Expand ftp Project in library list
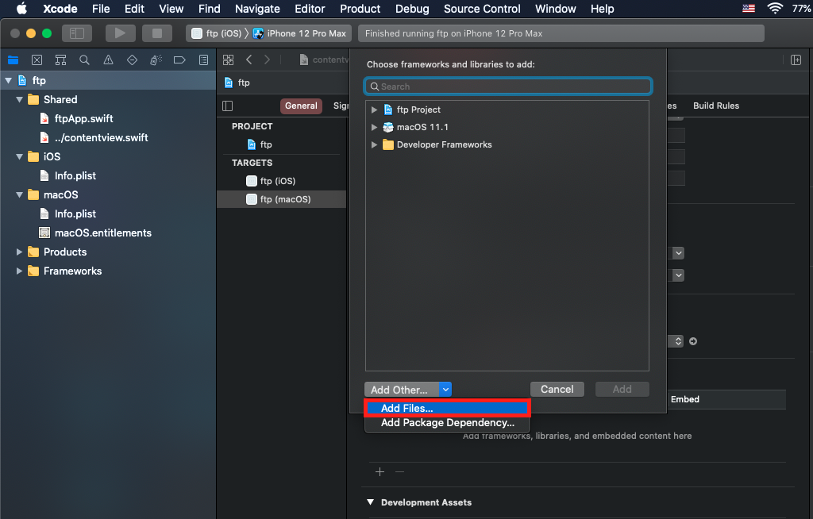This screenshot has height=519, width=813. pyautogui.click(x=374, y=110)
